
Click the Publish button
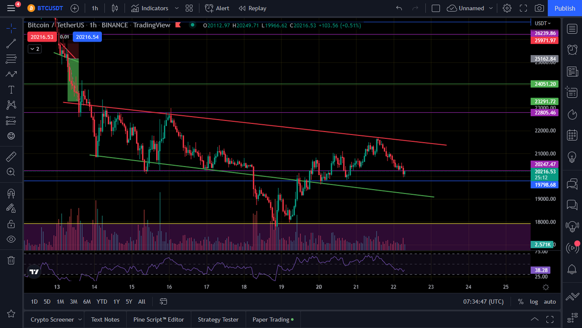click(564, 8)
